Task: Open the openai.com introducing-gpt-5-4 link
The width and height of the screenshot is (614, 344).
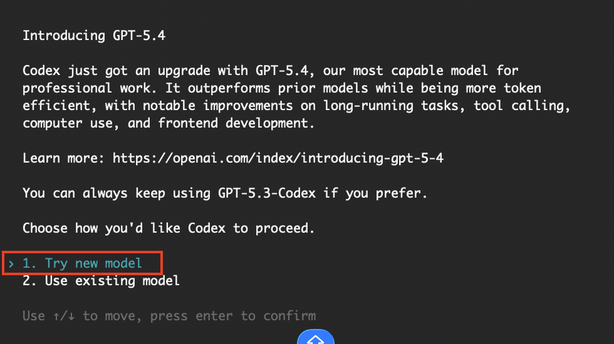Action: pos(278,158)
